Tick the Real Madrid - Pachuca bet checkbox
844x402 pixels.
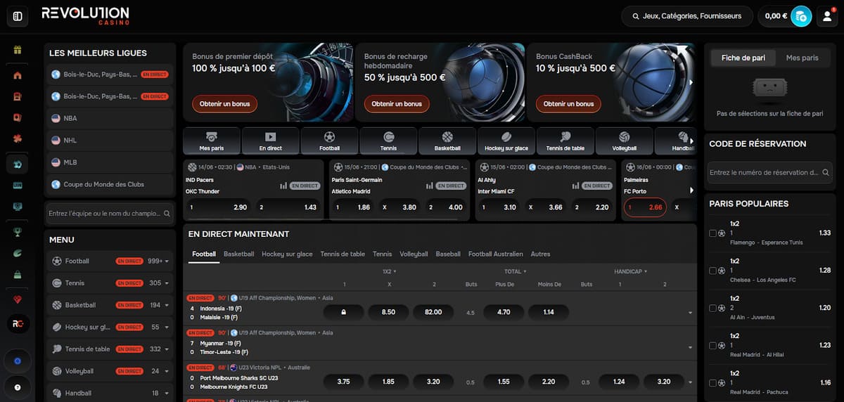click(x=713, y=383)
